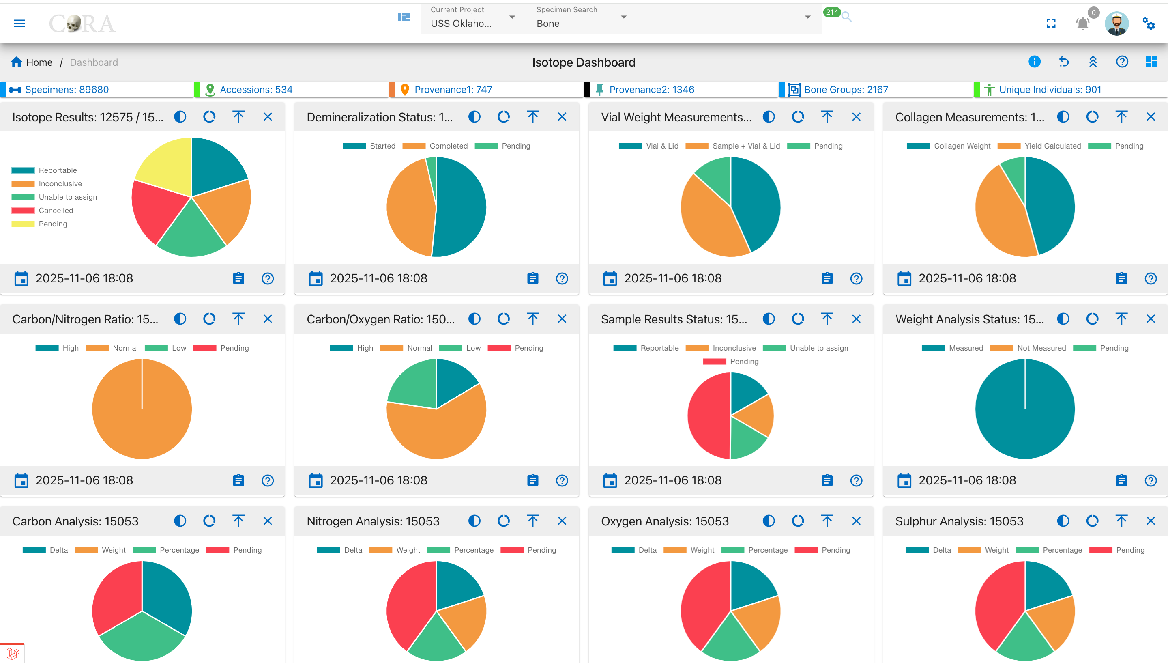Toggle contrast on Carbon Analysis widget
The image size is (1168, 663).
click(x=180, y=521)
